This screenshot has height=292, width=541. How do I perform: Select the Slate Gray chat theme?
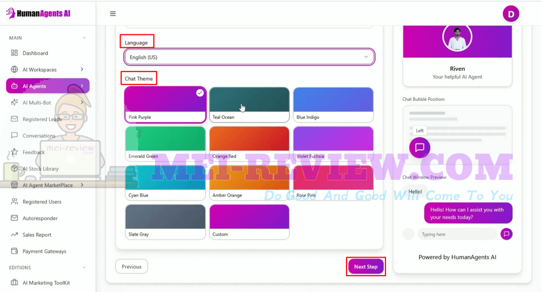click(165, 222)
